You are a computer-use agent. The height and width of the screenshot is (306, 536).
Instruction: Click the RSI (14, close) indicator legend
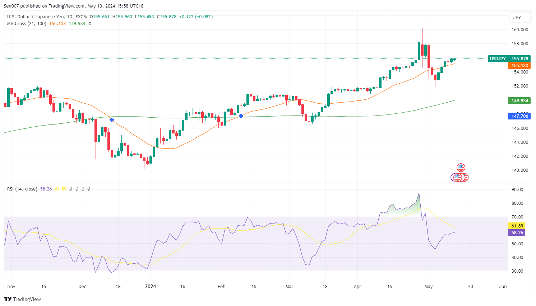(22, 189)
